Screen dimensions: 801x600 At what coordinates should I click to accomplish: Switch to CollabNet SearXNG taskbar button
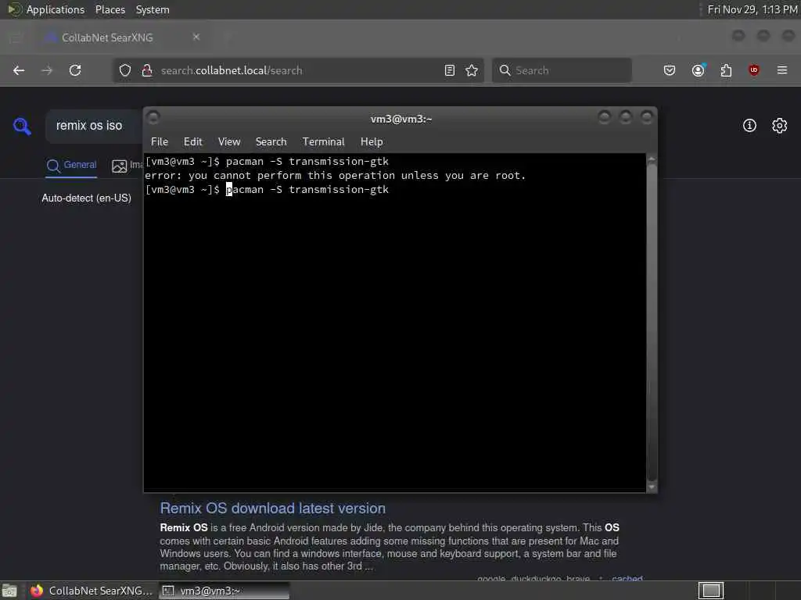91,591
